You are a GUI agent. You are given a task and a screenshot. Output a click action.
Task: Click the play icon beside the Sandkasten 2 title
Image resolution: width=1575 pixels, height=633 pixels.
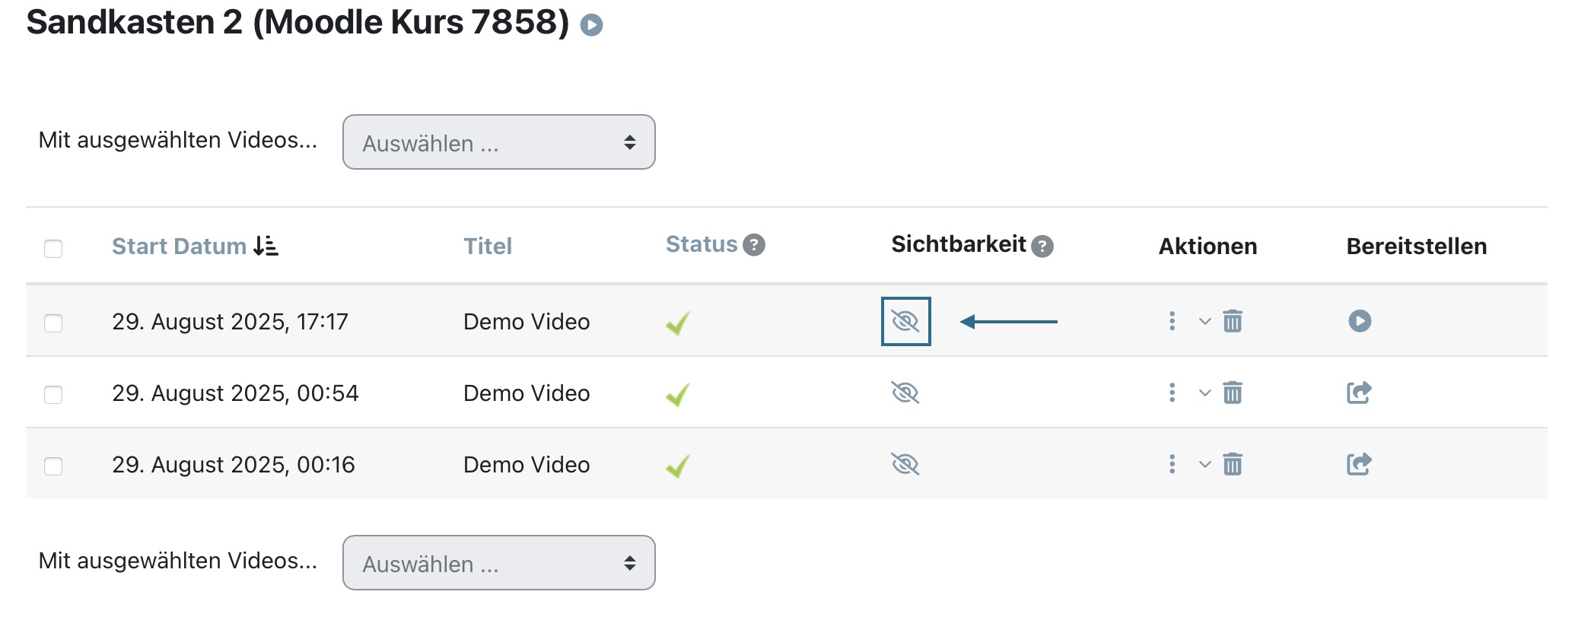[591, 25]
